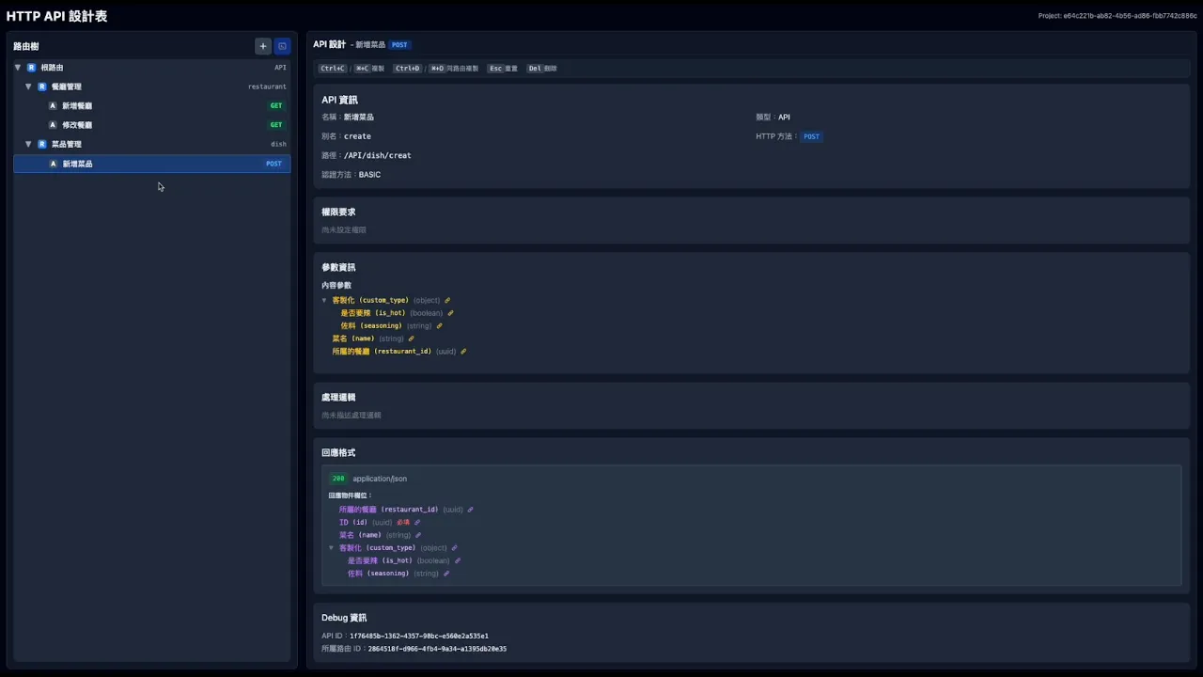Screen dimensions: 1203x677
Task: Click the blue square icon beside the plus button
Action: [x=282, y=46]
